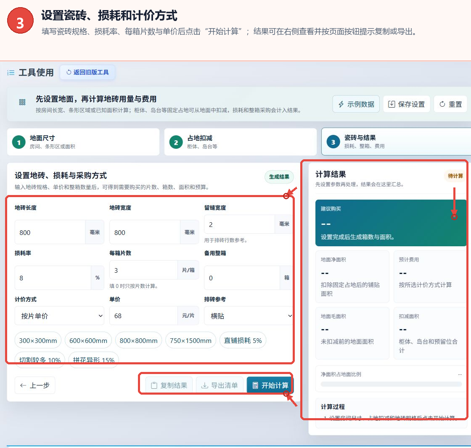471x448 pixels.
Task: Click the reset circular arrow icon
Action: pyautogui.click(x=442, y=104)
